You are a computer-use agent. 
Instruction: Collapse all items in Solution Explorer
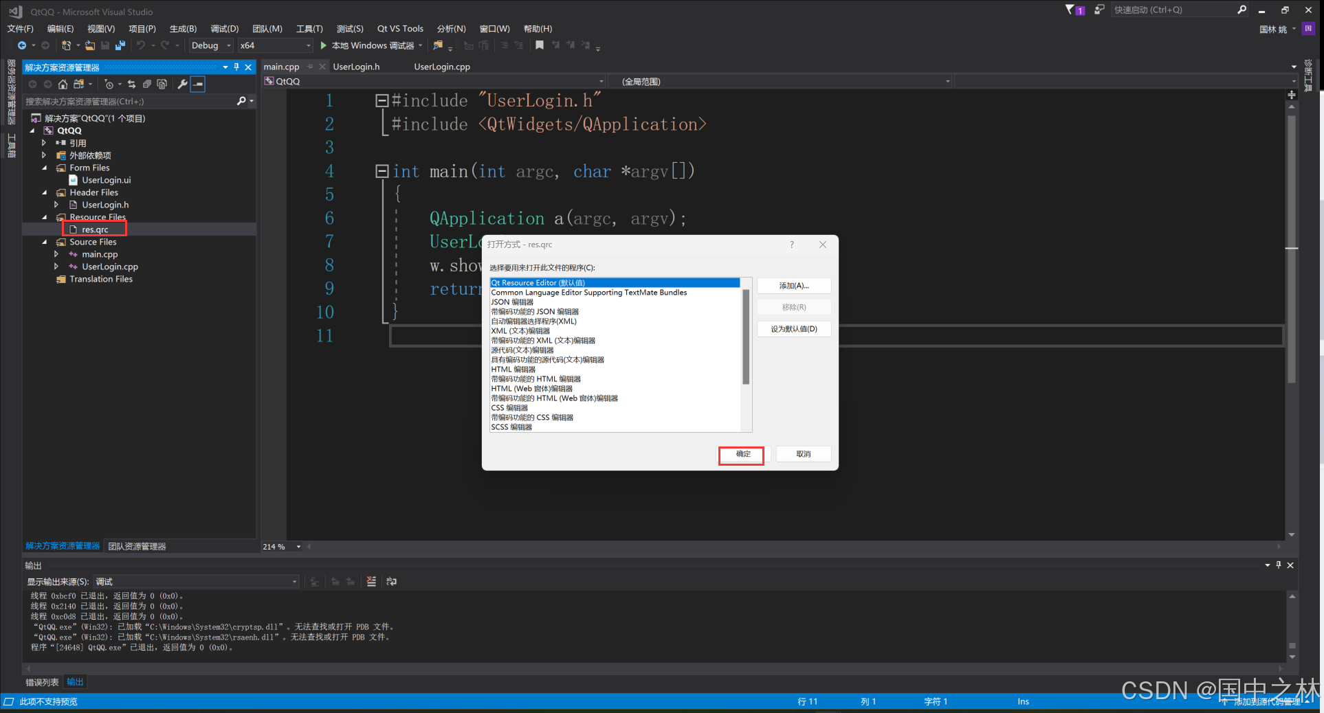point(146,84)
